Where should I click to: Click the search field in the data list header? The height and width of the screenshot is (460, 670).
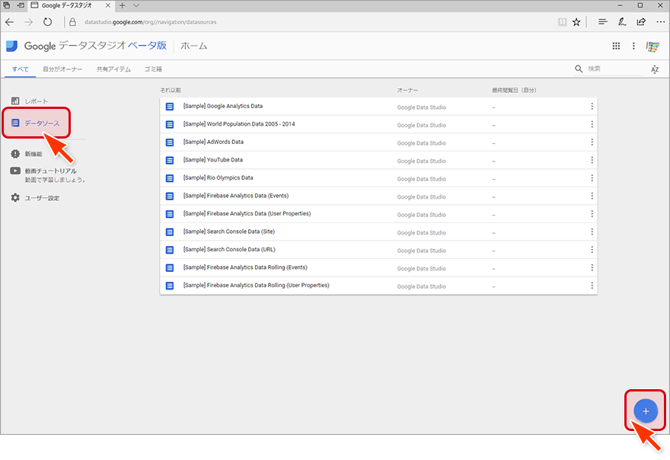[615, 69]
